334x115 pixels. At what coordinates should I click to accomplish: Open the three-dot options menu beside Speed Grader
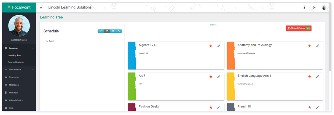coord(319,28)
